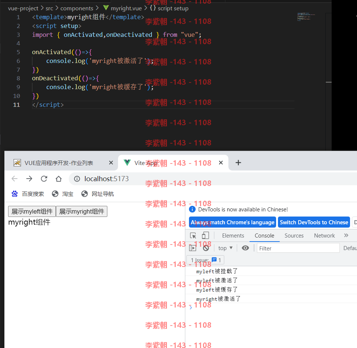Screen dimensions: 357x348
Task: Open the DevTools Elements tab
Action: tap(233, 236)
